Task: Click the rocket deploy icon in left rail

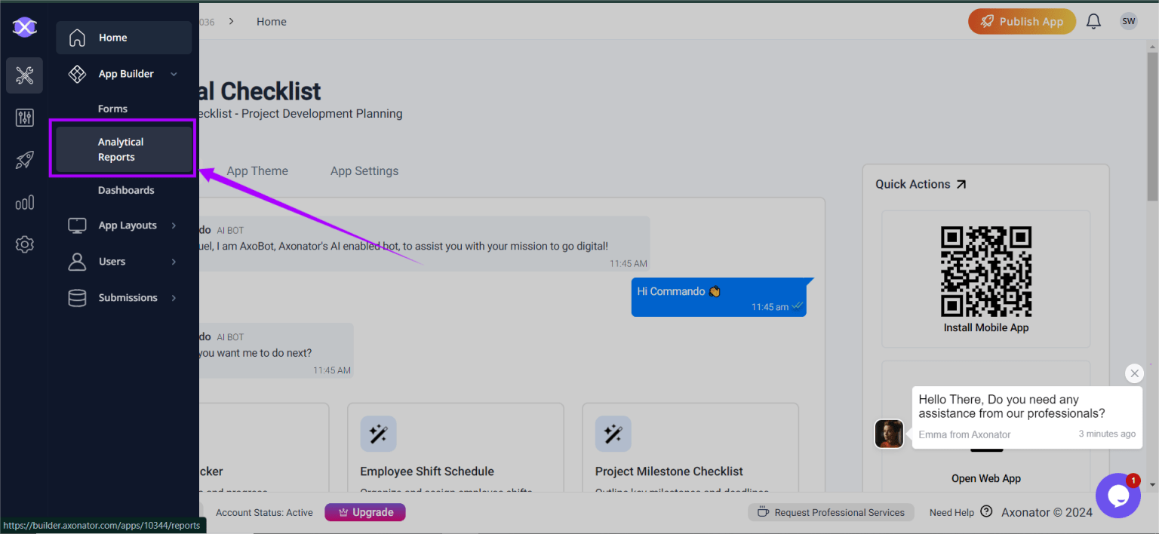Action: pos(24,160)
